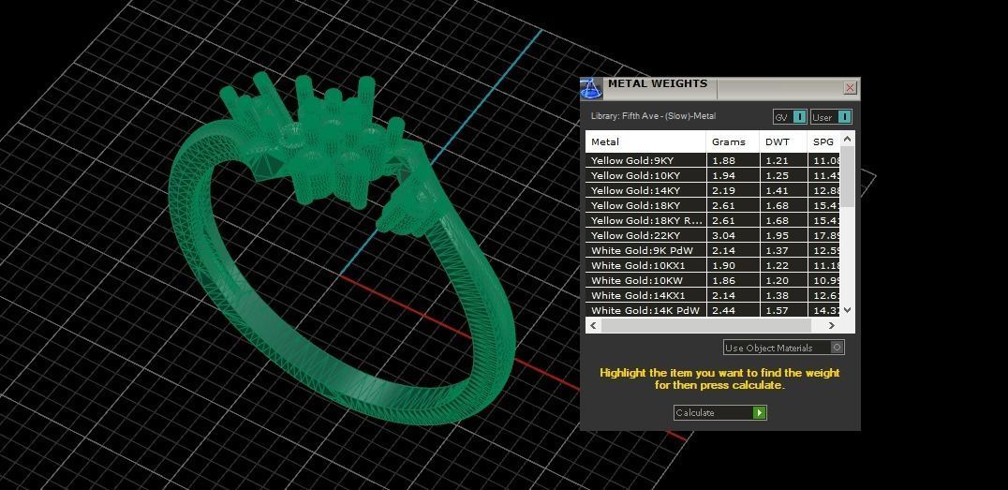This screenshot has width=1008, height=490.
Task: Select the Yellow Gold:18KY R... row
Action: pyautogui.click(x=712, y=220)
